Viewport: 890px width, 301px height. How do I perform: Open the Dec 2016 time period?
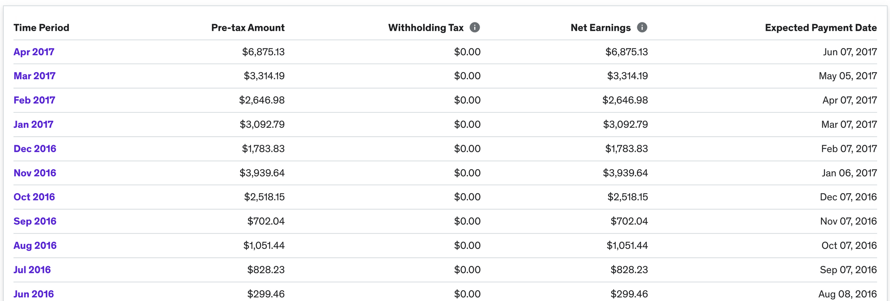[x=35, y=149]
